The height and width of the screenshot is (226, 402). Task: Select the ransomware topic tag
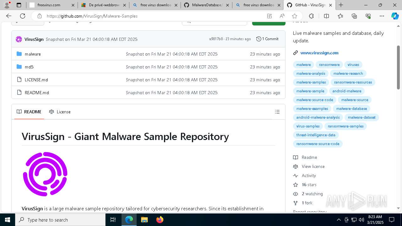click(329, 65)
